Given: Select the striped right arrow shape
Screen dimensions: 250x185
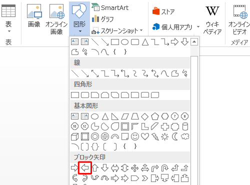Looking at the screenshot, I should [115, 178].
